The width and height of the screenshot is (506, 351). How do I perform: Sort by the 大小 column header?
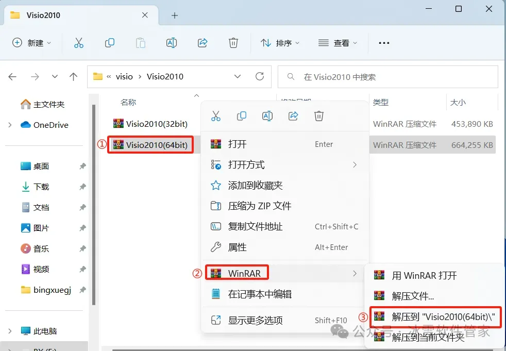(458, 103)
